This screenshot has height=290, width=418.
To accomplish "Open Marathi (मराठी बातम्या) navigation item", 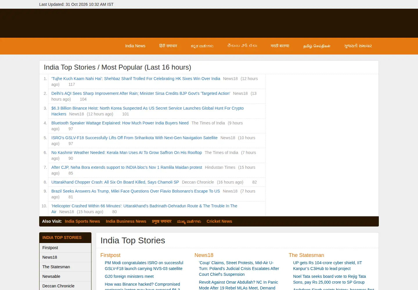I will pyautogui.click(x=280, y=46).
